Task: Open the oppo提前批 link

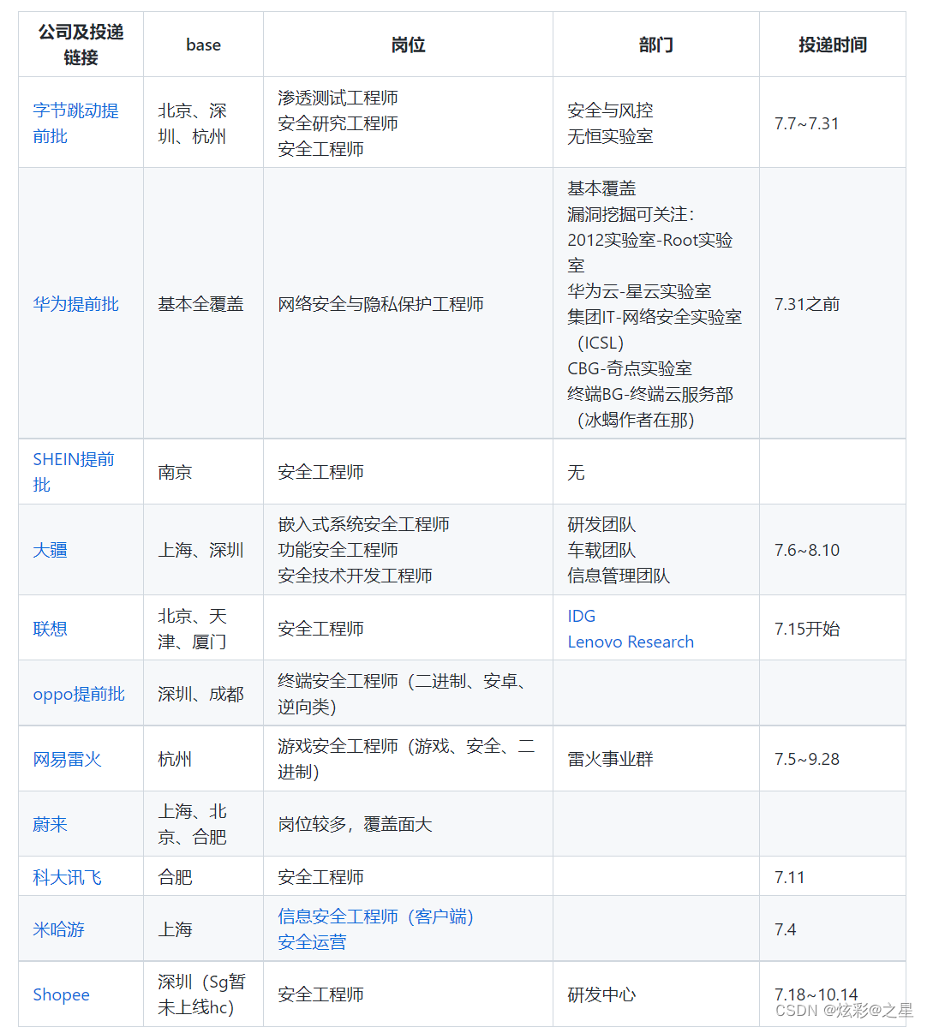Action: (79, 695)
